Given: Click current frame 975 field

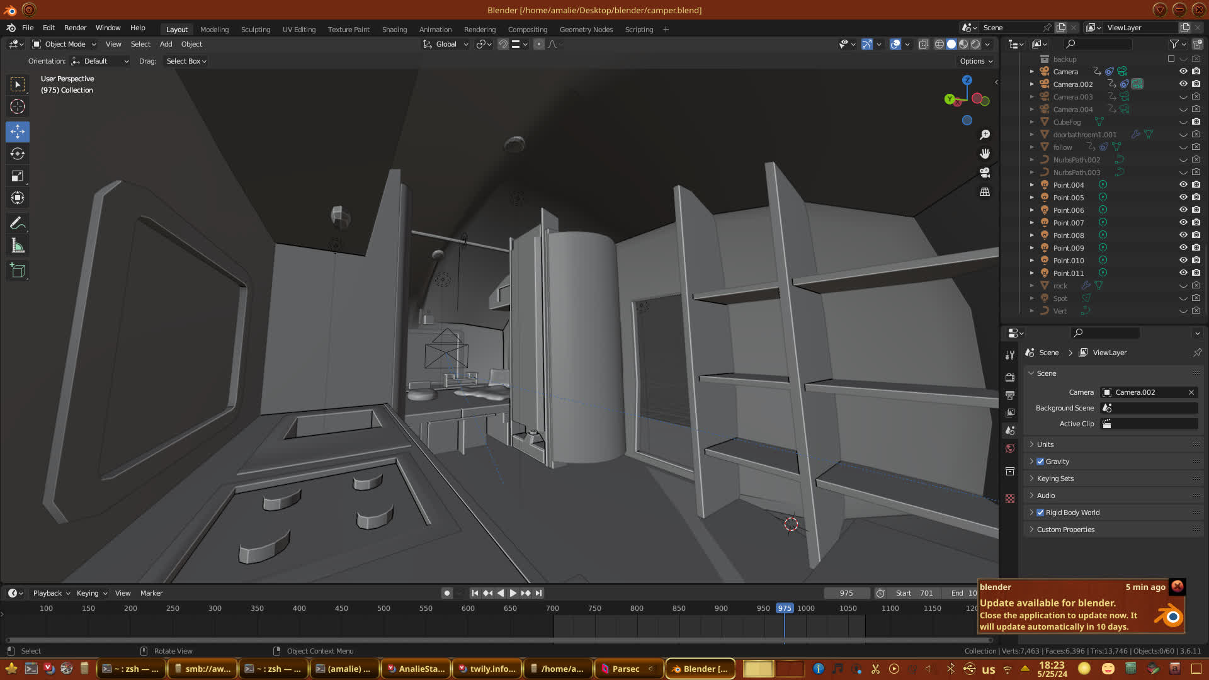Looking at the screenshot, I should pyautogui.click(x=846, y=593).
